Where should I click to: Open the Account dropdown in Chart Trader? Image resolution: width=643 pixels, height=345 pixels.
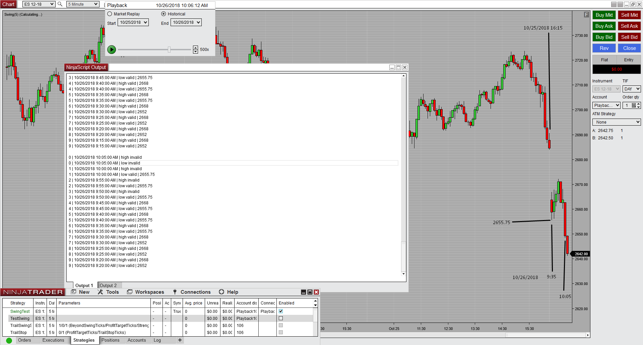coord(606,106)
